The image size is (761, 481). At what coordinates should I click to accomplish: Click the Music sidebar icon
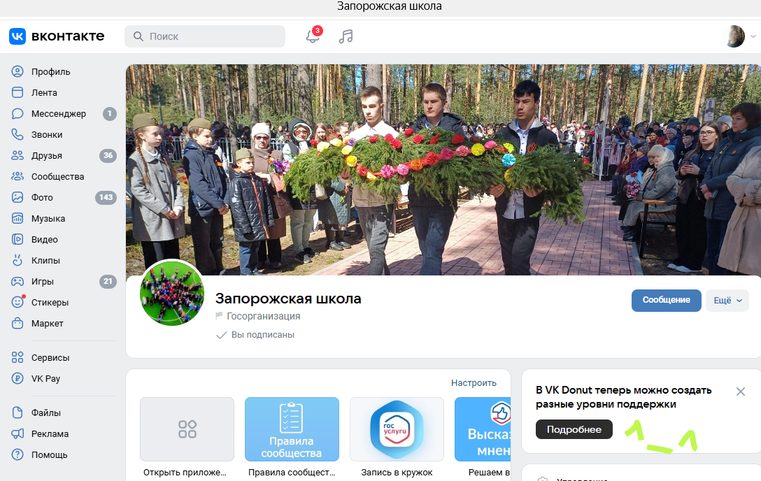point(17,218)
